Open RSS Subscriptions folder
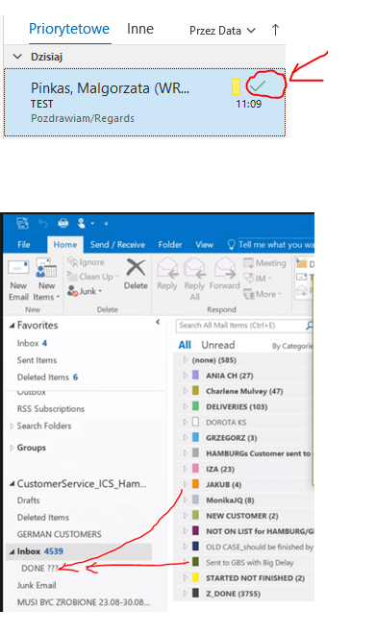Screen dimensions: 376x634 click(51, 409)
